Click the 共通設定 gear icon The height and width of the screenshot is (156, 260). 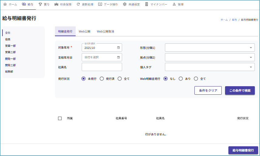125,5
